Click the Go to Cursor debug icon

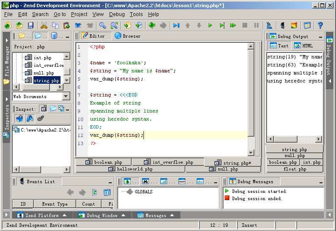(222, 25)
